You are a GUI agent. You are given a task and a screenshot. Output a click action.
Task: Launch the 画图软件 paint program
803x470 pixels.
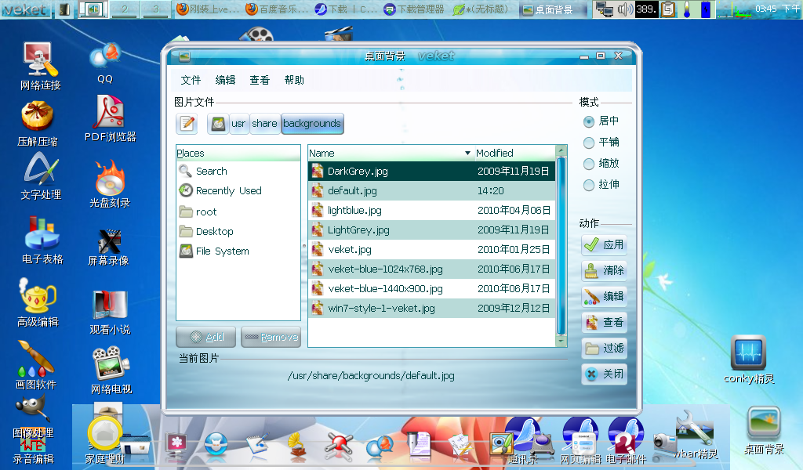coord(36,365)
